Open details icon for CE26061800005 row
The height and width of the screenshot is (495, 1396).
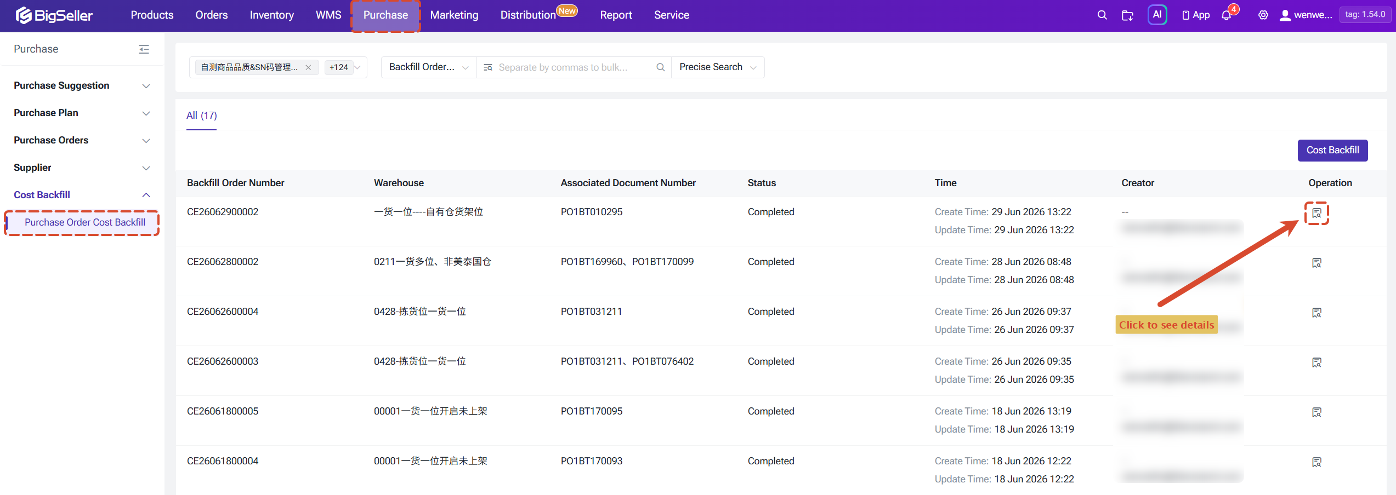1316,412
